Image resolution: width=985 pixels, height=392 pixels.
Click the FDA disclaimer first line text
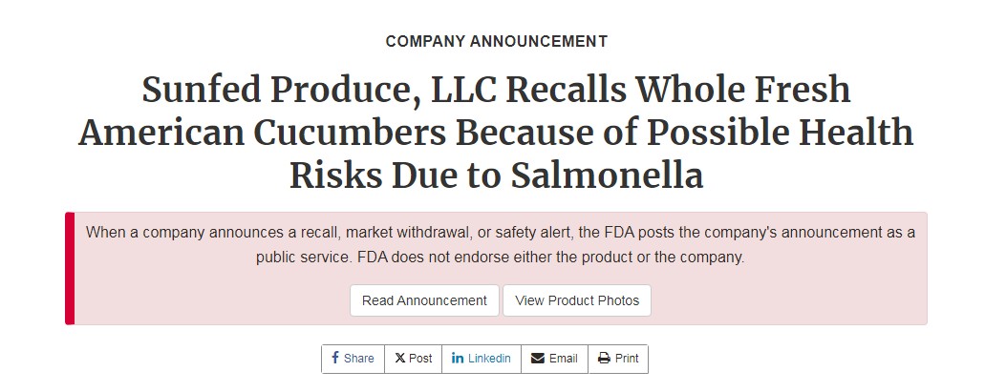501,233
